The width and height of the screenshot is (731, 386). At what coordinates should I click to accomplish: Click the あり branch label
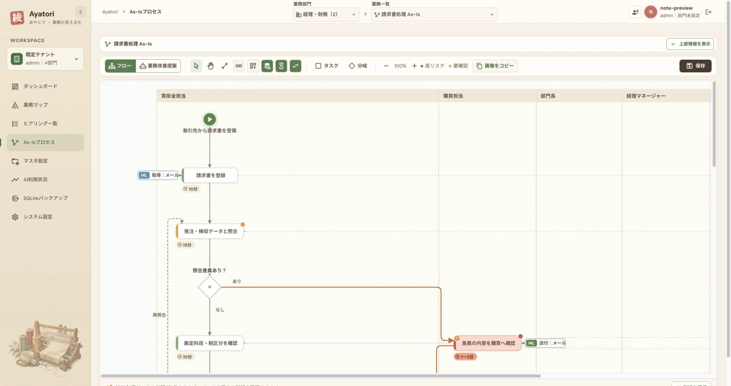237,282
